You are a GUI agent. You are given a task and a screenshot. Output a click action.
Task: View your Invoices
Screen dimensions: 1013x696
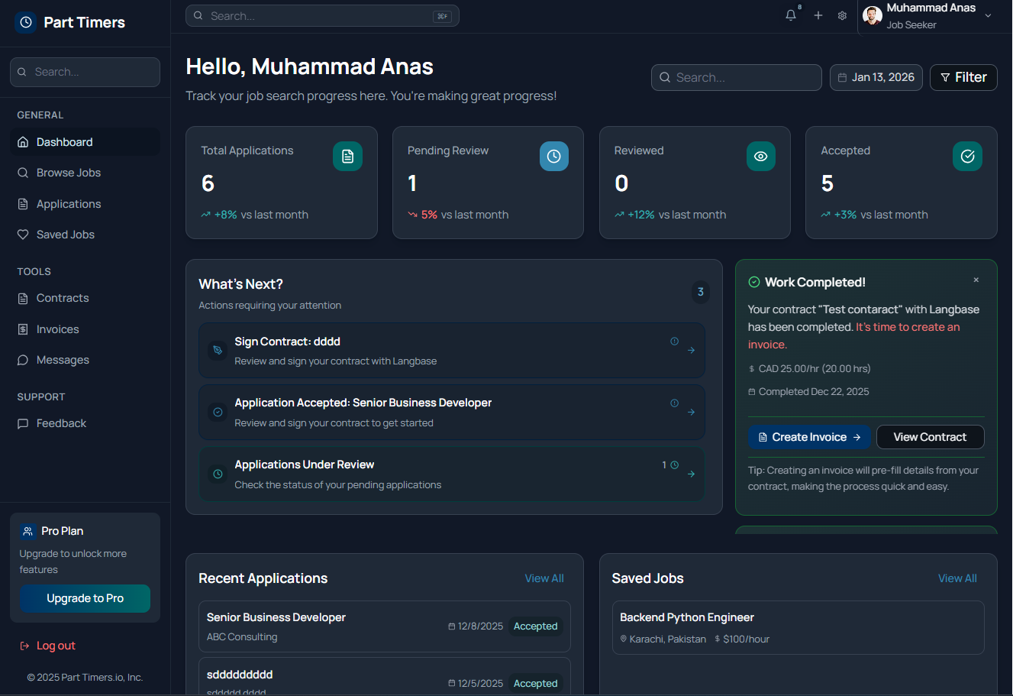pyautogui.click(x=57, y=329)
